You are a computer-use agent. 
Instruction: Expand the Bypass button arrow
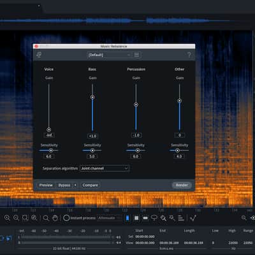pos(75,186)
